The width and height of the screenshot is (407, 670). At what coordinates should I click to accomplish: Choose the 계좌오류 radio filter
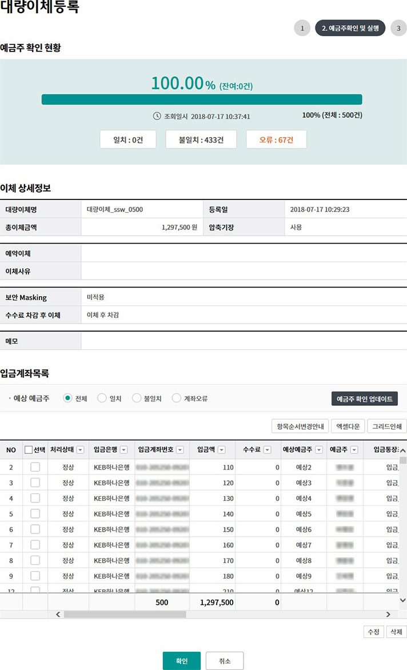coord(176,398)
